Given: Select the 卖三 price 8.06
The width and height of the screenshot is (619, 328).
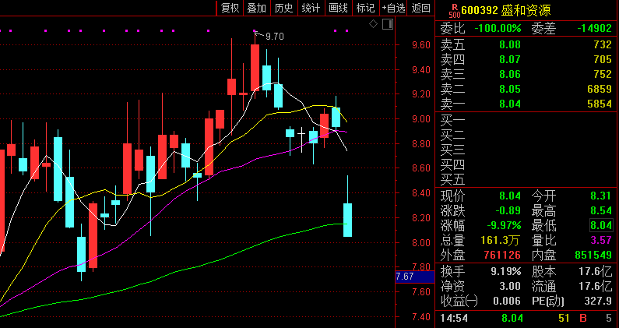Looking at the screenshot, I should click(510, 74).
